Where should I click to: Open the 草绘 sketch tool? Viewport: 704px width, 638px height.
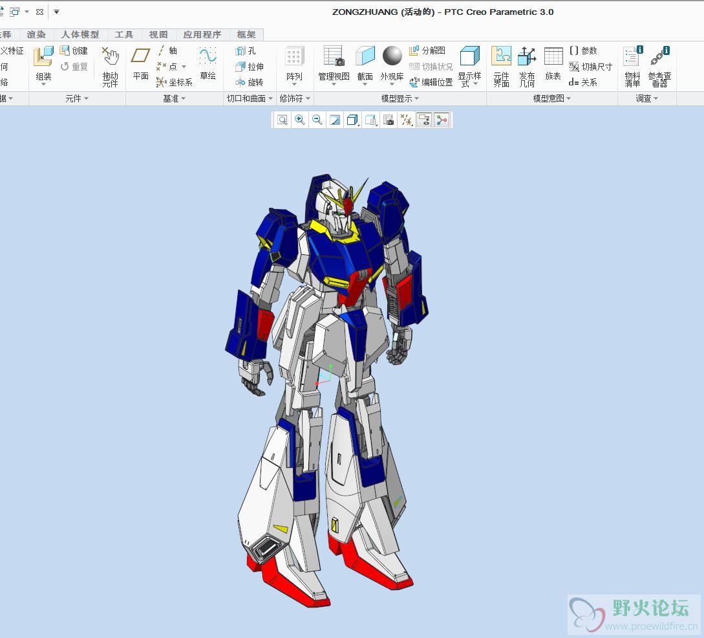[x=208, y=64]
